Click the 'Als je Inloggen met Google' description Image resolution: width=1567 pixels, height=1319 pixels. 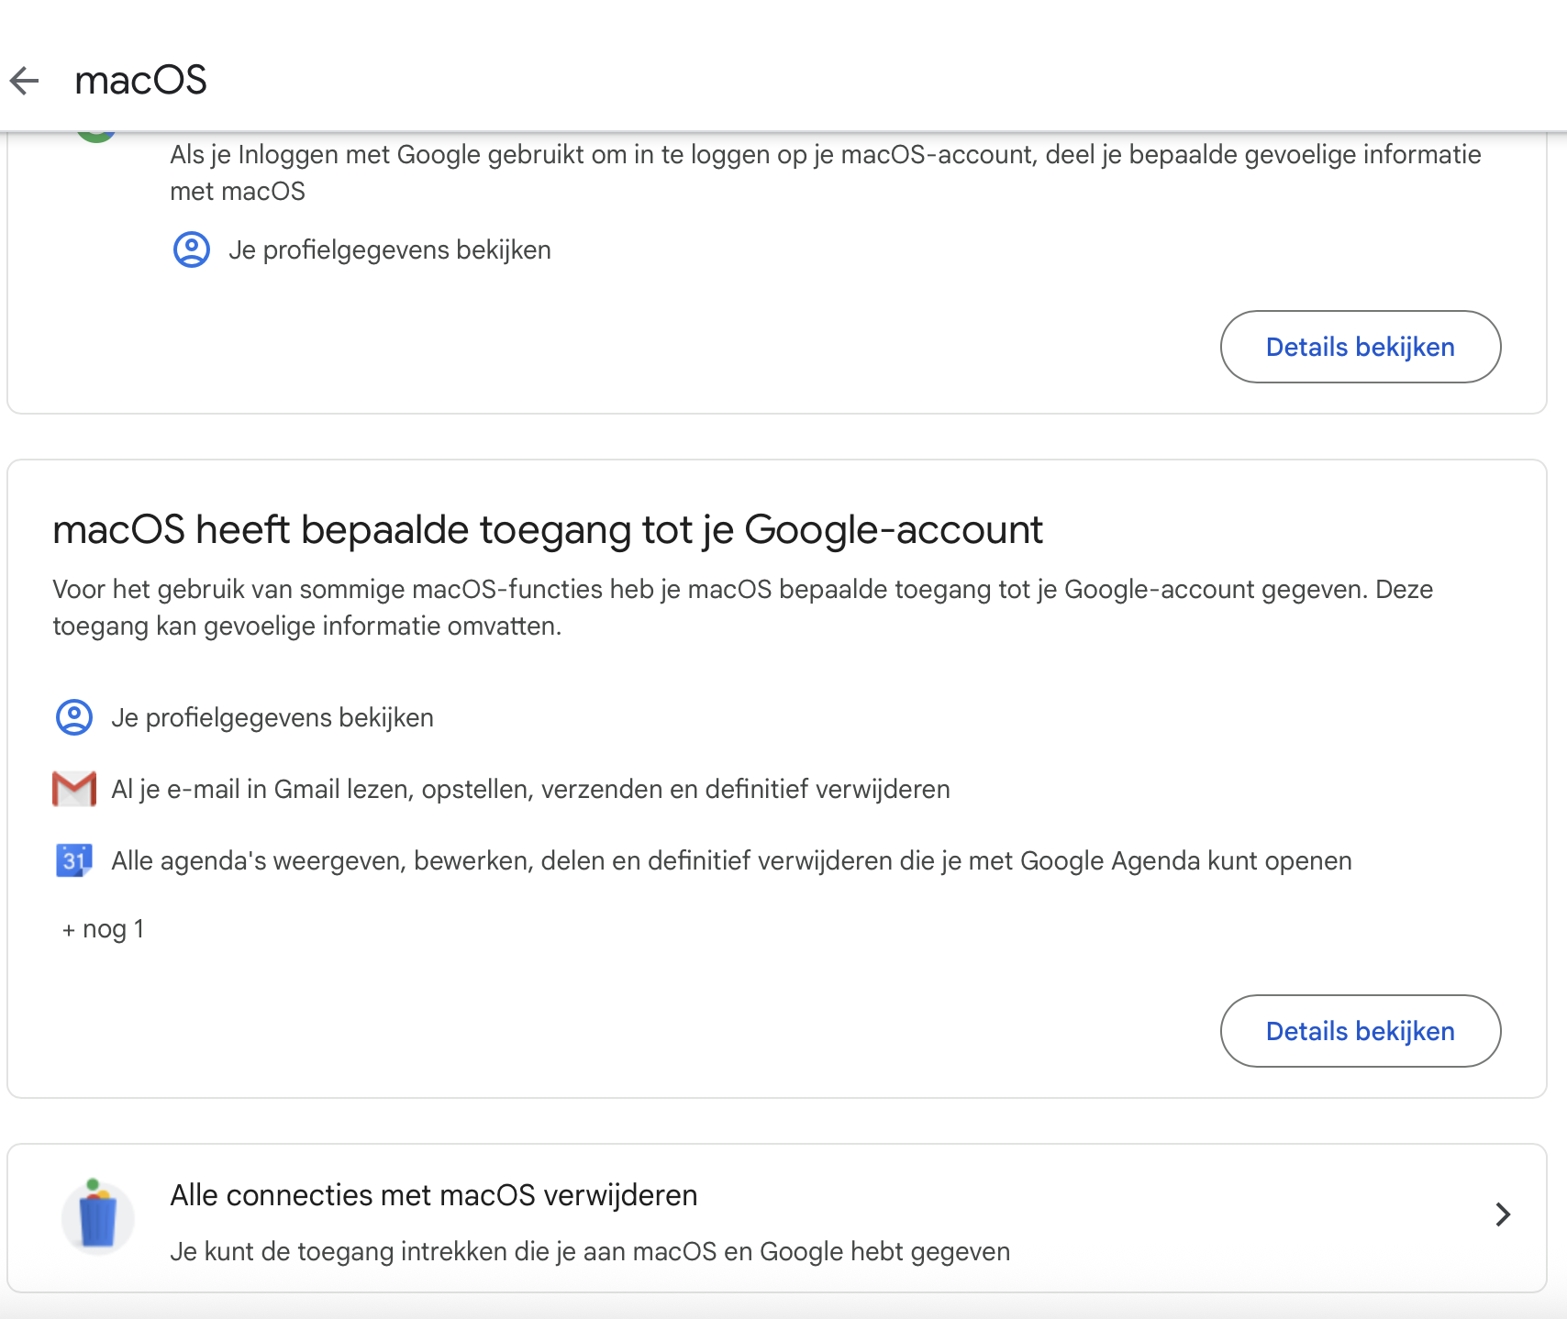point(826,172)
